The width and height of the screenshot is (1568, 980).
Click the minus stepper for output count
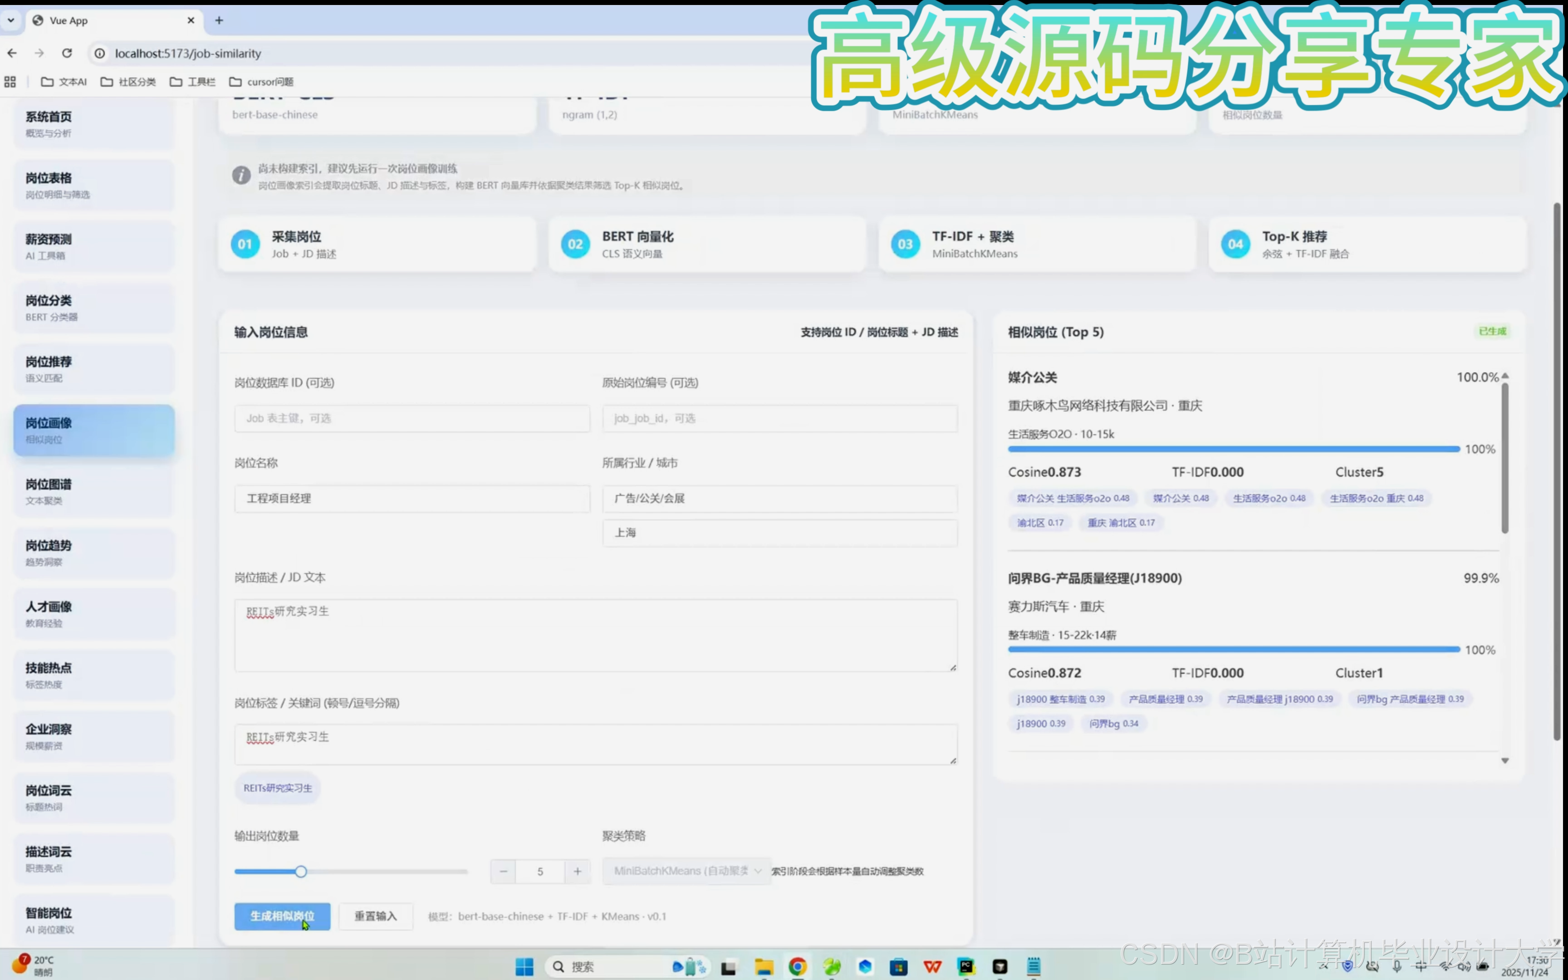(x=504, y=871)
